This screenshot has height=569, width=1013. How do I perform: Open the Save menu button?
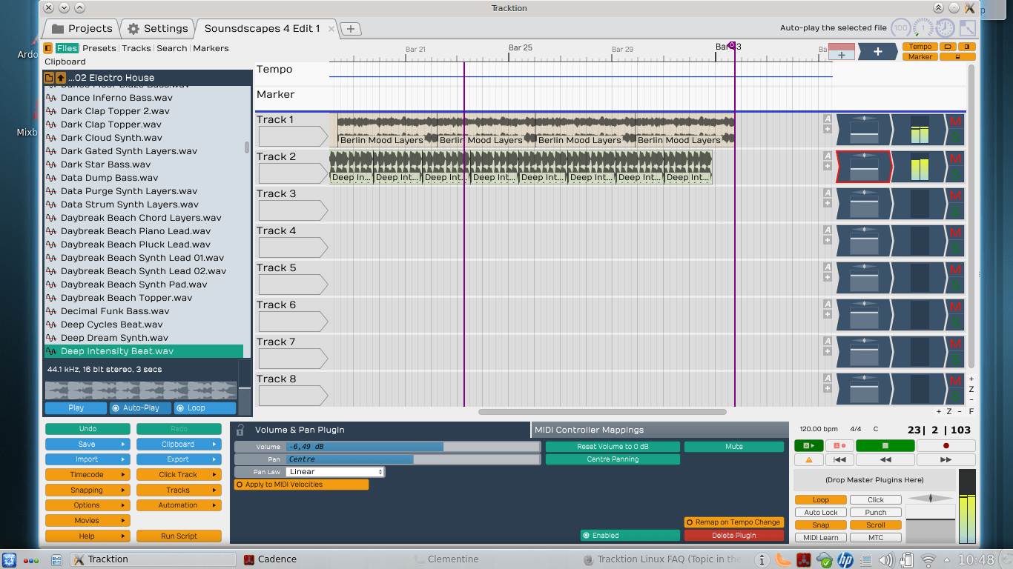click(x=88, y=445)
